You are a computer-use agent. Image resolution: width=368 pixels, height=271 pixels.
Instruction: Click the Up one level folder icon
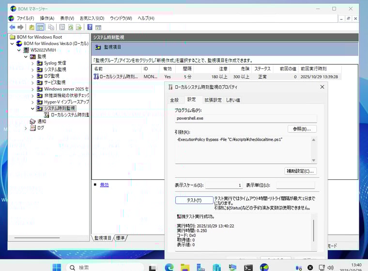(31, 27)
